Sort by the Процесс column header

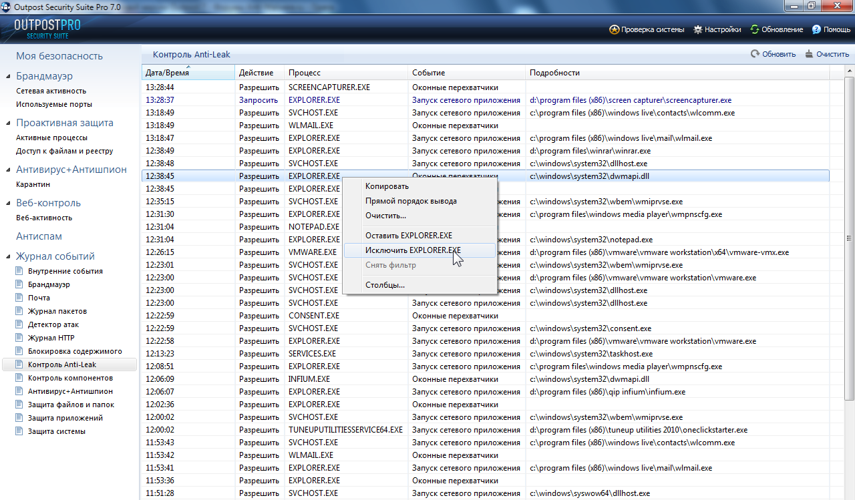[x=346, y=73]
